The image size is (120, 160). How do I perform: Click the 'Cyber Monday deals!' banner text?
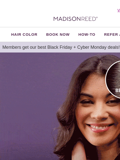[98, 47]
